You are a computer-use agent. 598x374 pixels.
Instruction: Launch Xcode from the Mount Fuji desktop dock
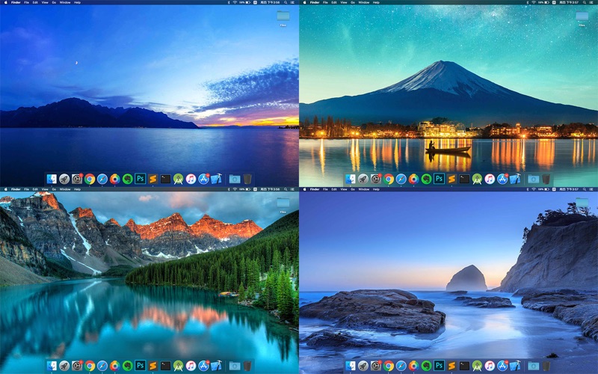515,179
